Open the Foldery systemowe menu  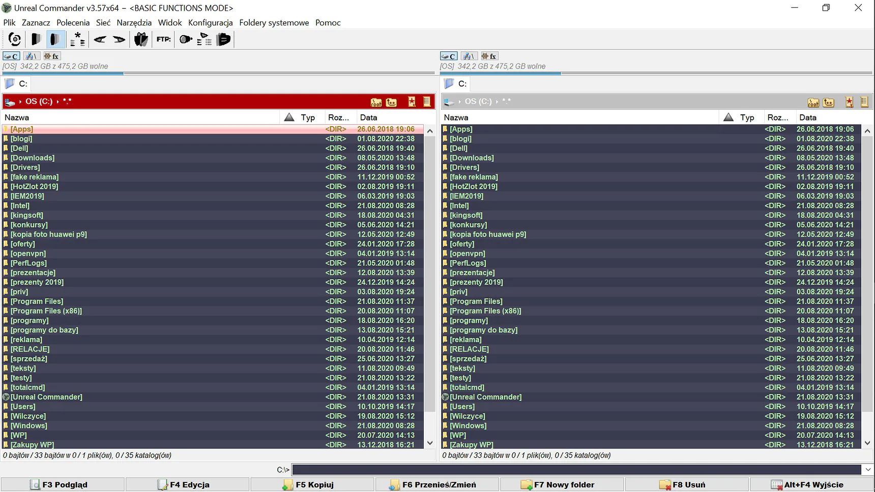[x=274, y=22]
